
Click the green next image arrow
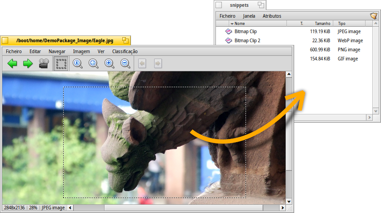pos(28,64)
